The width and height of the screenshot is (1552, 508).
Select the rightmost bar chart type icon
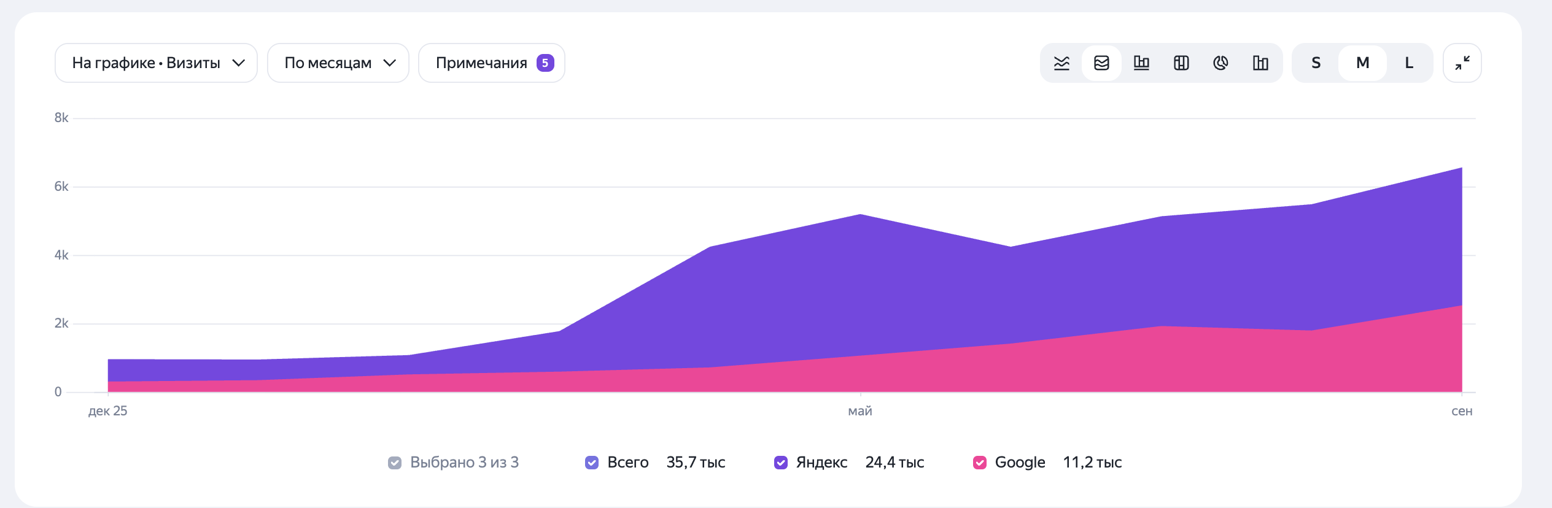(1260, 63)
